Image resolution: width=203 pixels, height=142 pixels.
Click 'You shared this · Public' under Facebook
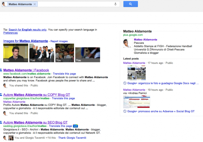click(x=24, y=86)
